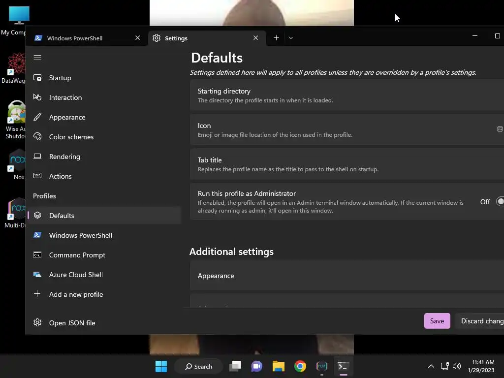504x378 pixels.
Task: Click the volume icon in system tray
Action: (456, 366)
